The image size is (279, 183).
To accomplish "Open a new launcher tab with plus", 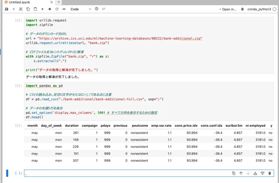I will click(59, 2).
